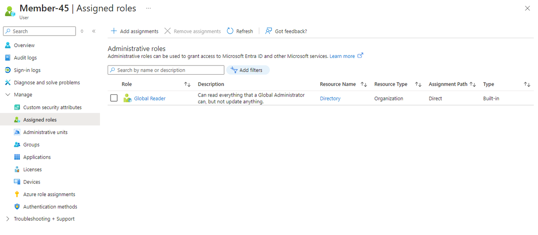Click the feedback person icon
This screenshot has width=538, height=235.
pos(269,31)
